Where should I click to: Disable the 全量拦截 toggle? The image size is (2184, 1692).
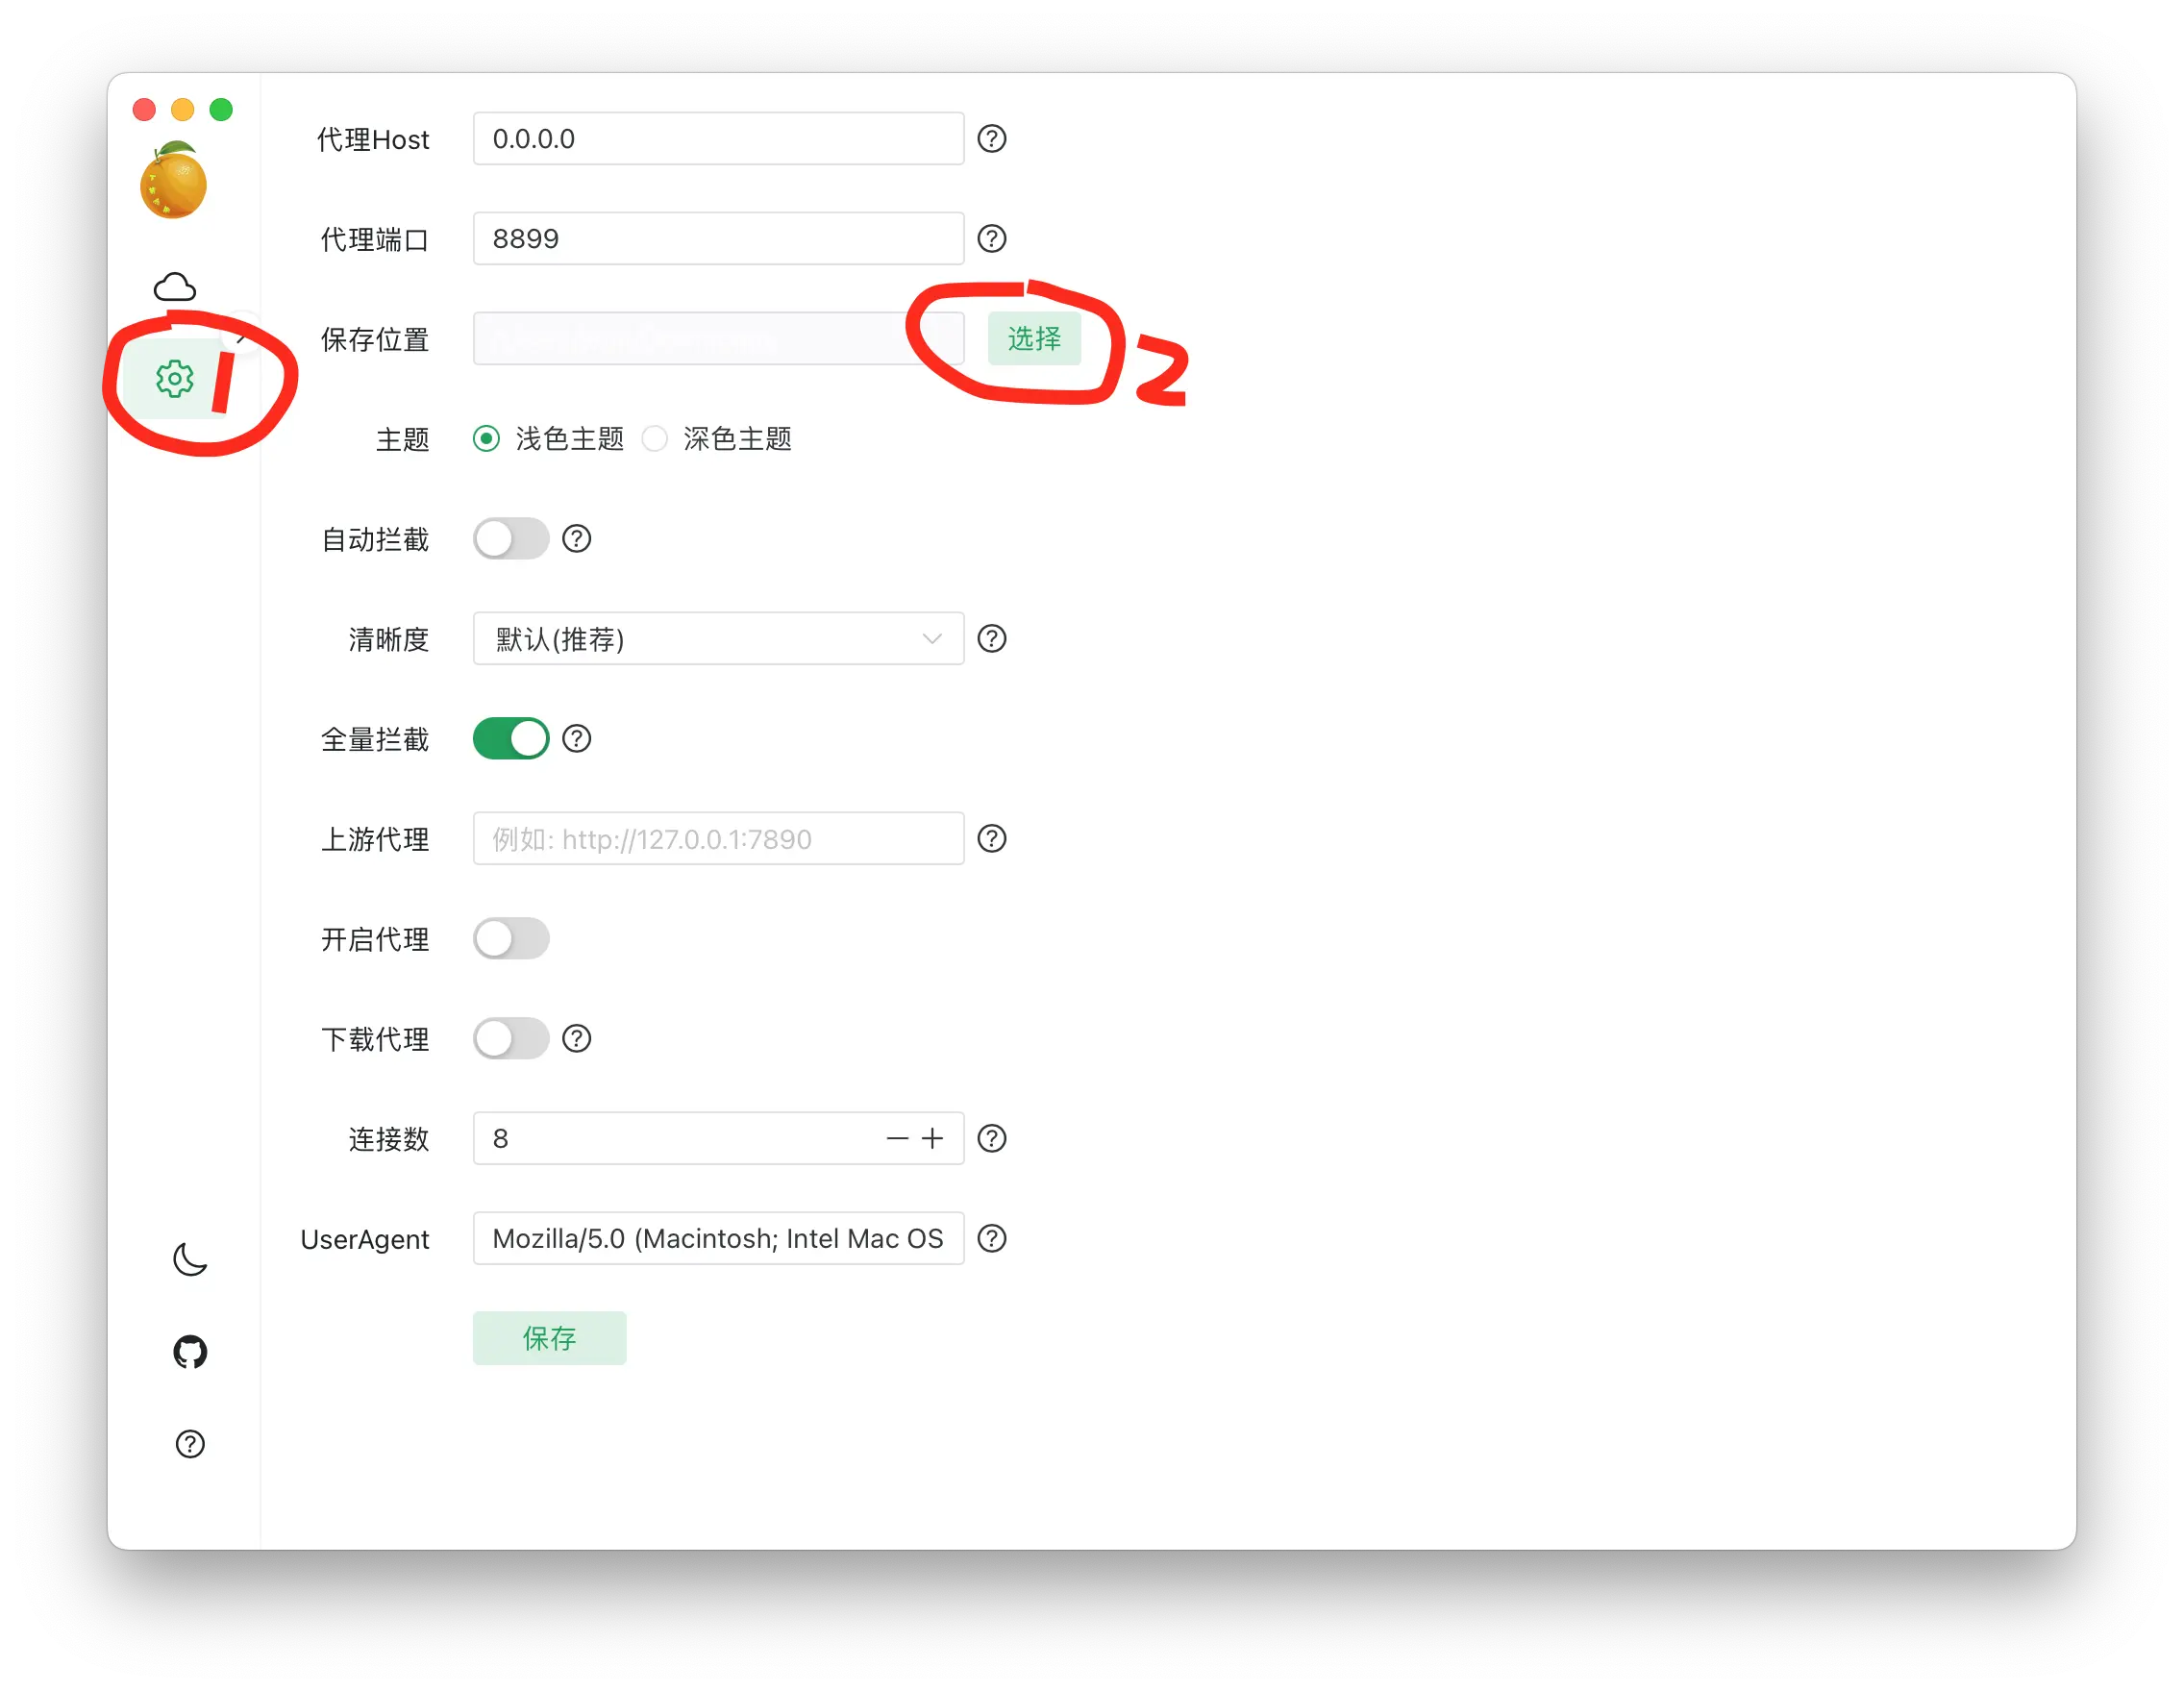coord(510,738)
